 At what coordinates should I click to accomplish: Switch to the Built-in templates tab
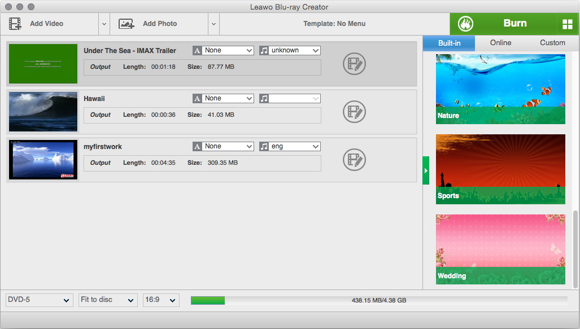[449, 43]
